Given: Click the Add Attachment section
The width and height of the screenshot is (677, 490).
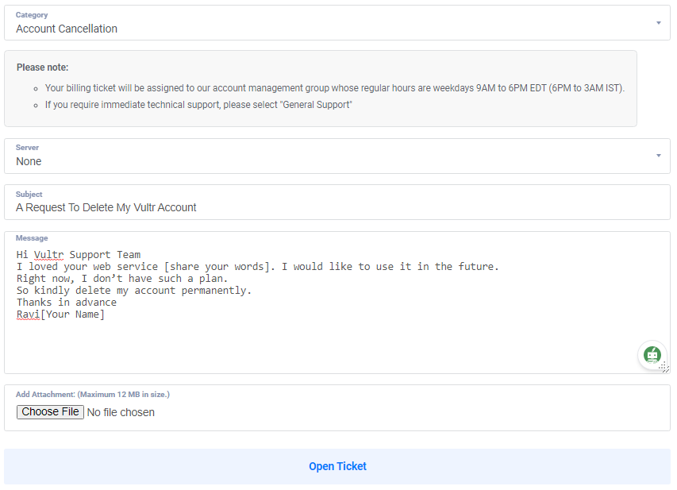Looking at the screenshot, I should [94, 394].
